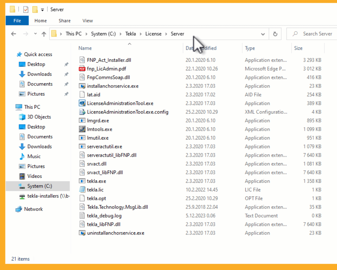The height and width of the screenshot is (270, 337).
Task: Unpin Pictures from Quick access
Action: click(66, 94)
